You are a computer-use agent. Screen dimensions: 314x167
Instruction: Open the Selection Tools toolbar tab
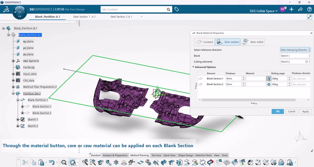point(203,155)
